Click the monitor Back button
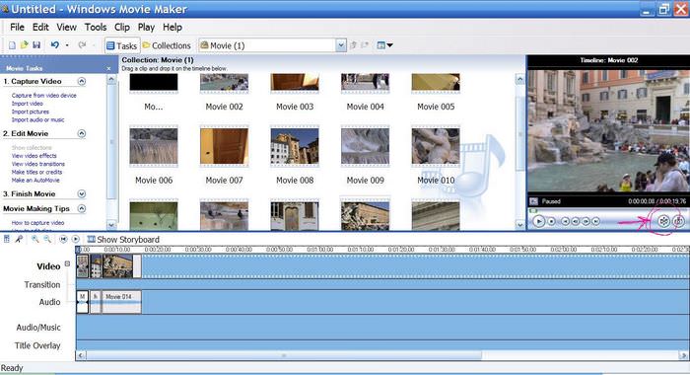The height and width of the screenshot is (375, 690). pyautogui.click(x=566, y=221)
